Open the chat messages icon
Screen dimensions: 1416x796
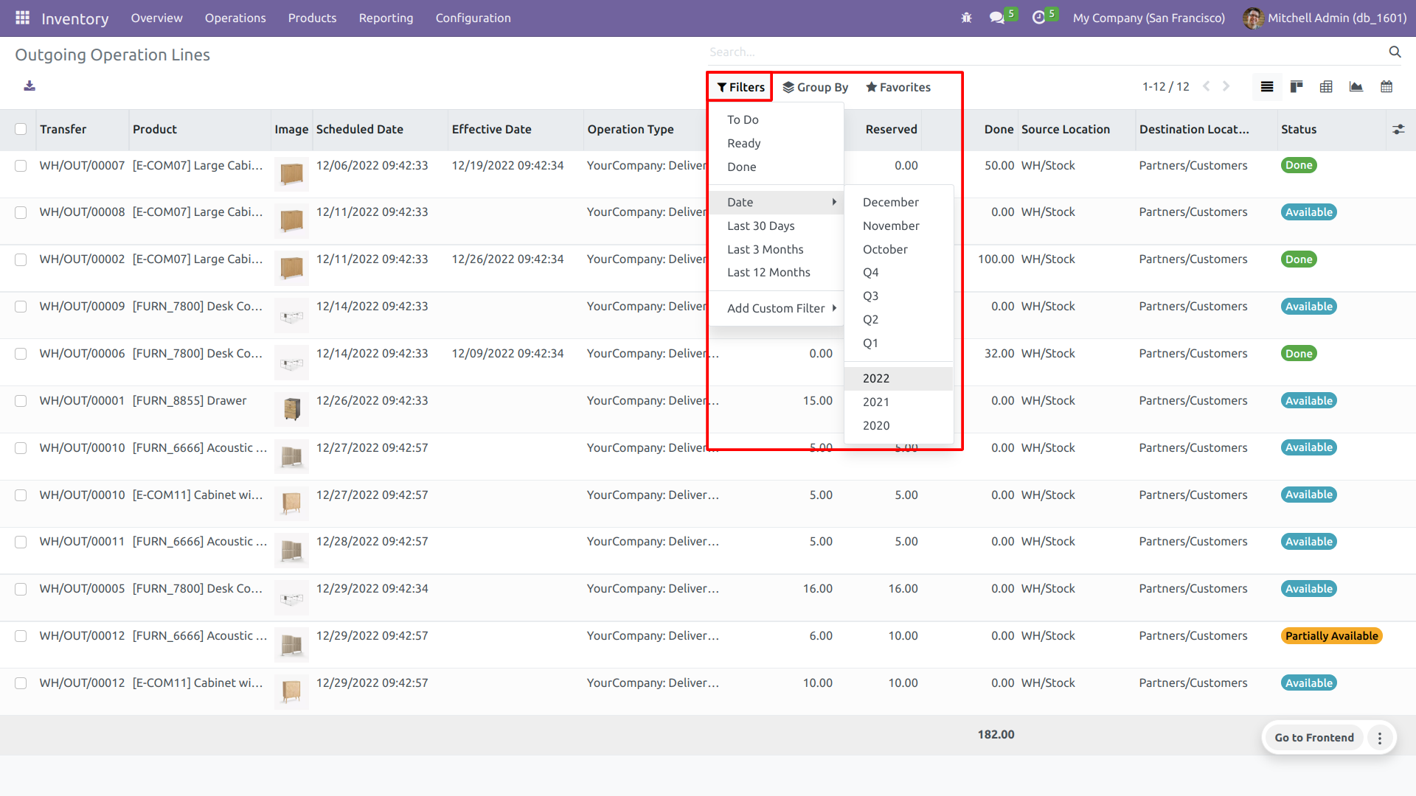point(997,18)
